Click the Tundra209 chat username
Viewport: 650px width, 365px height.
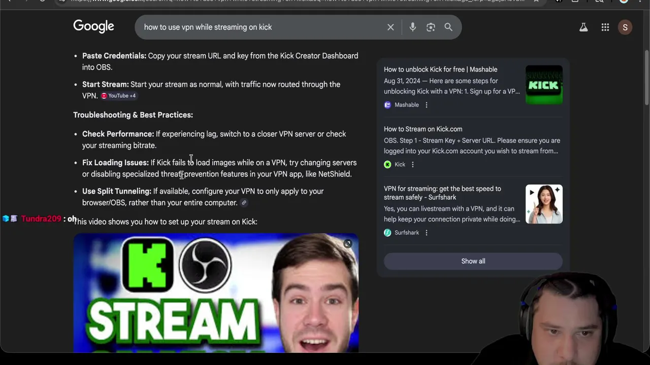pos(41,219)
